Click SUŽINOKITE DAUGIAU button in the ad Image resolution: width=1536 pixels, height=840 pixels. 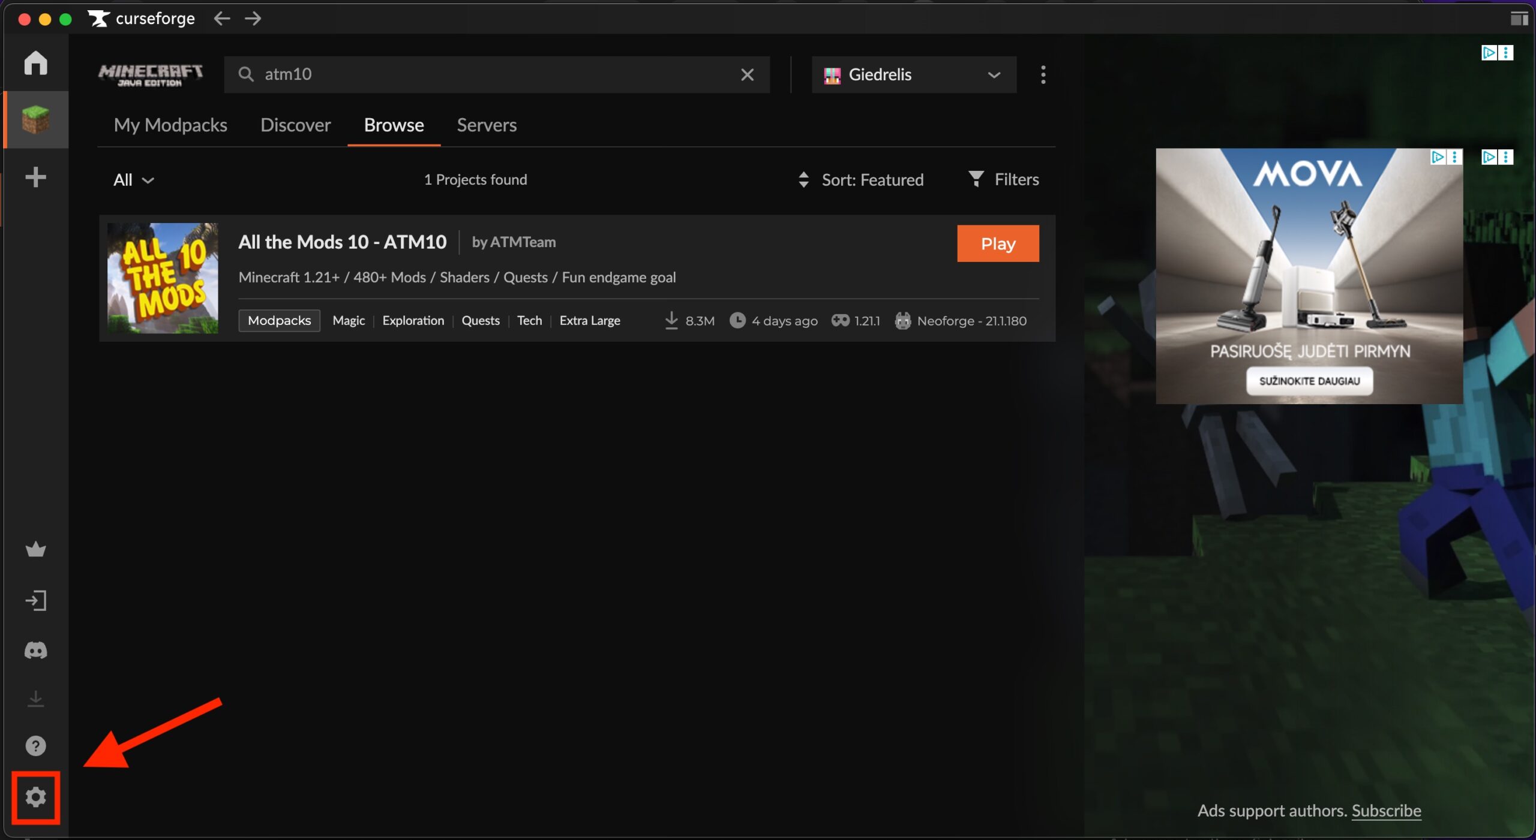click(x=1309, y=381)
